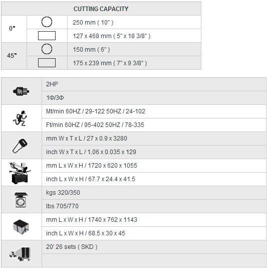The width and height of the screenshot is (267, 268).
Task: Click the rectangle shape icon in 0° row
Action: pos(47,36)
